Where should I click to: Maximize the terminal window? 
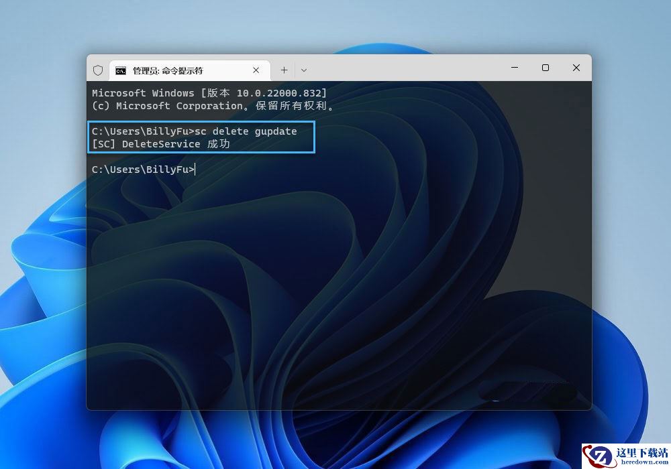(546, 68)
